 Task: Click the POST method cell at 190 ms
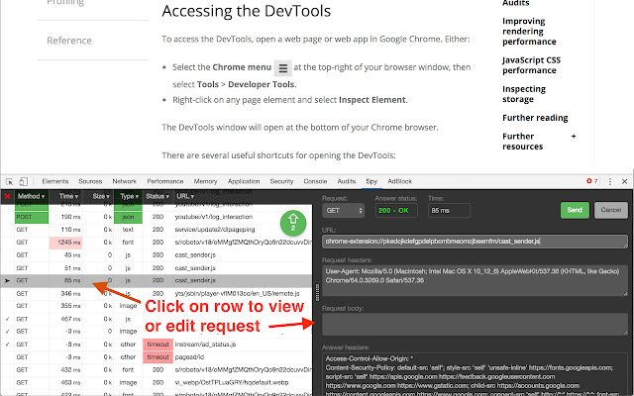click(x=32, y=217)
